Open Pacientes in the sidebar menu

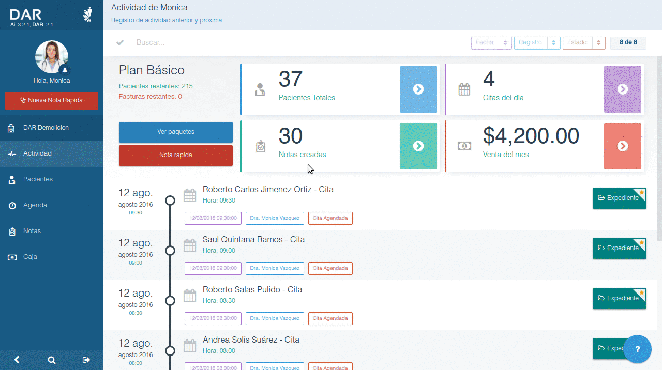[52, 179]
